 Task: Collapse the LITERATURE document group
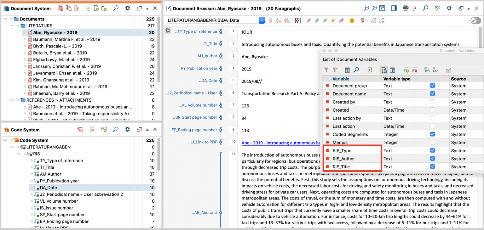point(12,26)
